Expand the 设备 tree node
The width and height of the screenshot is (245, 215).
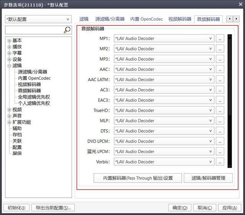tap(9, 59)
